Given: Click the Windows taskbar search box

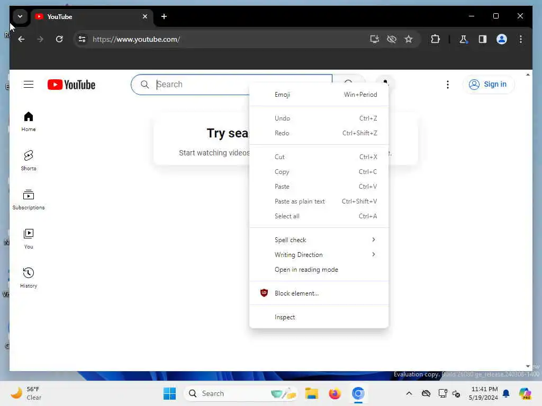Looking at the screenshot, I should 241,393.
